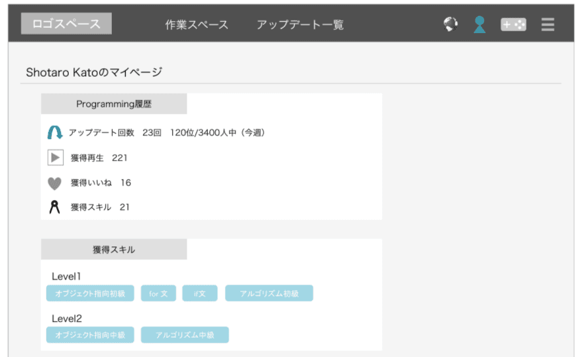This screenshot has height=357, width=582.
Task: Click the ロゴスペース logo
Action: tap(66, 24)
